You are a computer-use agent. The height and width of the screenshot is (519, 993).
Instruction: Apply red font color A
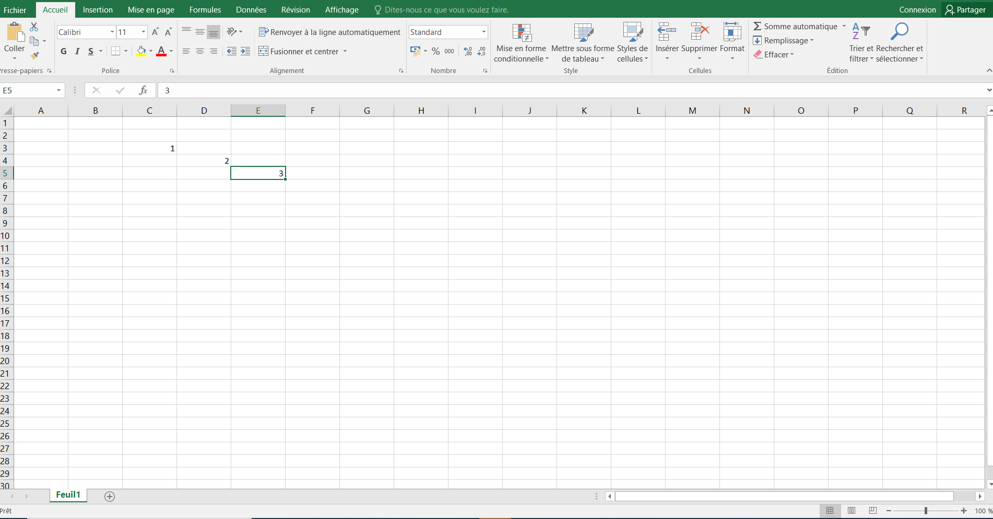[161, 51]
